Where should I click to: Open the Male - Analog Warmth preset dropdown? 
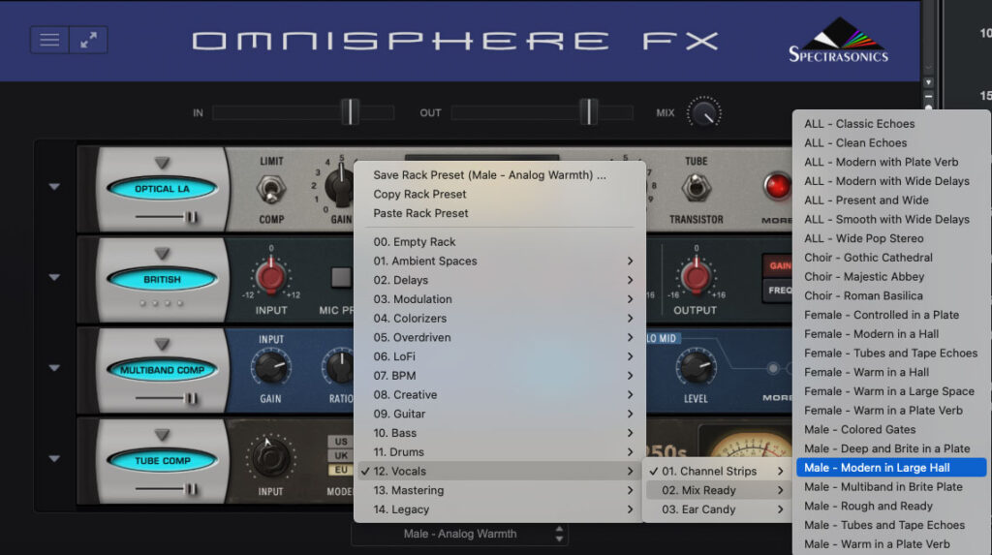pos(460,534)
